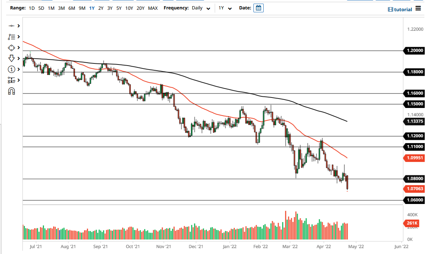
Task: Select the numbered callout annotation tool
Action: coord(12,69)
